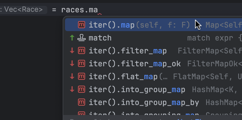
Task: Click the method icon of iter().flat_map
Action: point(81,77)
